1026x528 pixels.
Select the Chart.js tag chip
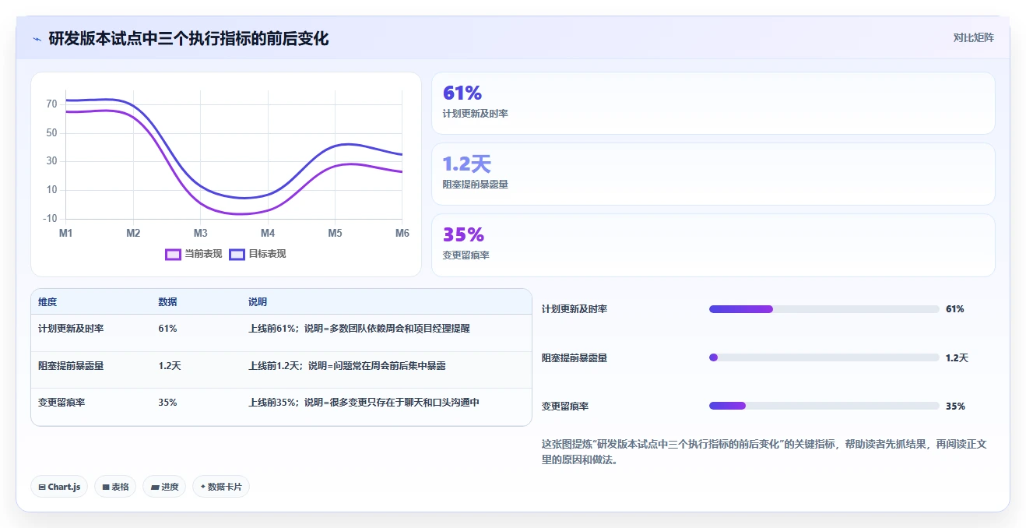(59, 487)
